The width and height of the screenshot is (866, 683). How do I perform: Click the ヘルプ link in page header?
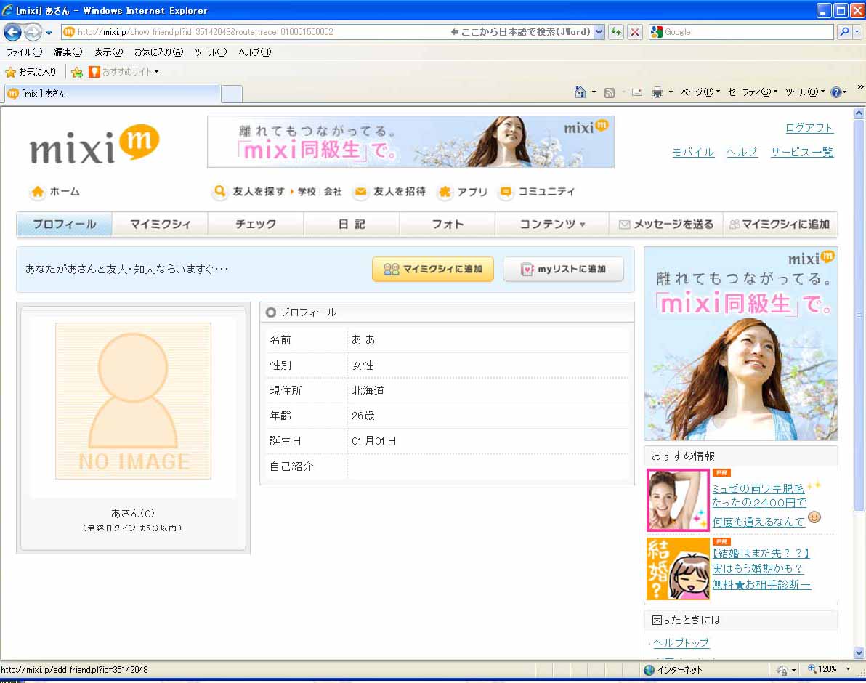pyautogui.click(x=742, y=152)
